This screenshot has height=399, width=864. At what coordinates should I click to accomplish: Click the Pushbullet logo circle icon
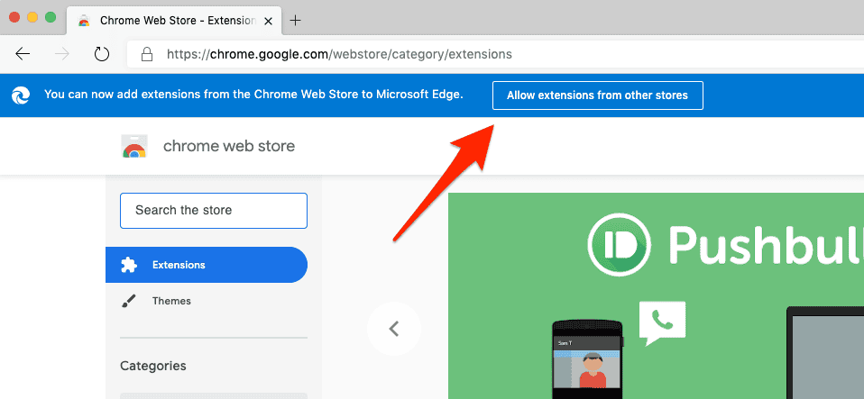tap(621, 244)
